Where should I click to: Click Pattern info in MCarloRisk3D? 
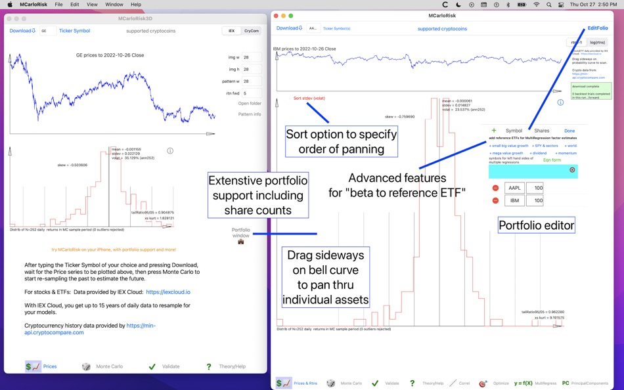[250, 114]
